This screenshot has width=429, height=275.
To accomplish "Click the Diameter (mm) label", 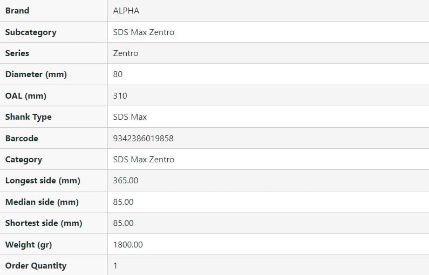I will coord(36,74).
